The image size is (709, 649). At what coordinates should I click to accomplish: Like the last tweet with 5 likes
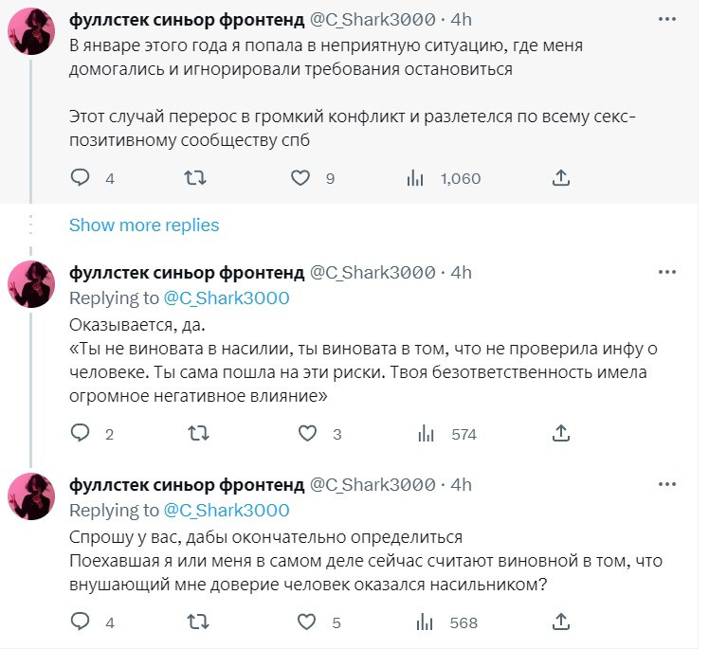[307, 622]
